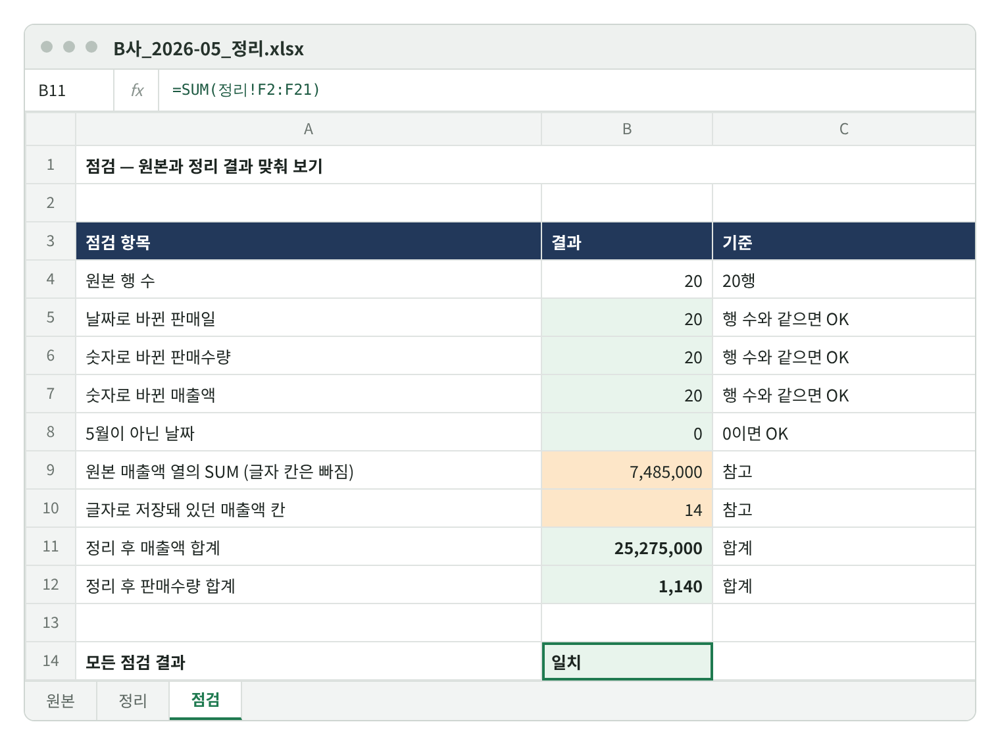
Task: Select the select-all corner of the grid
Action: 51,129
